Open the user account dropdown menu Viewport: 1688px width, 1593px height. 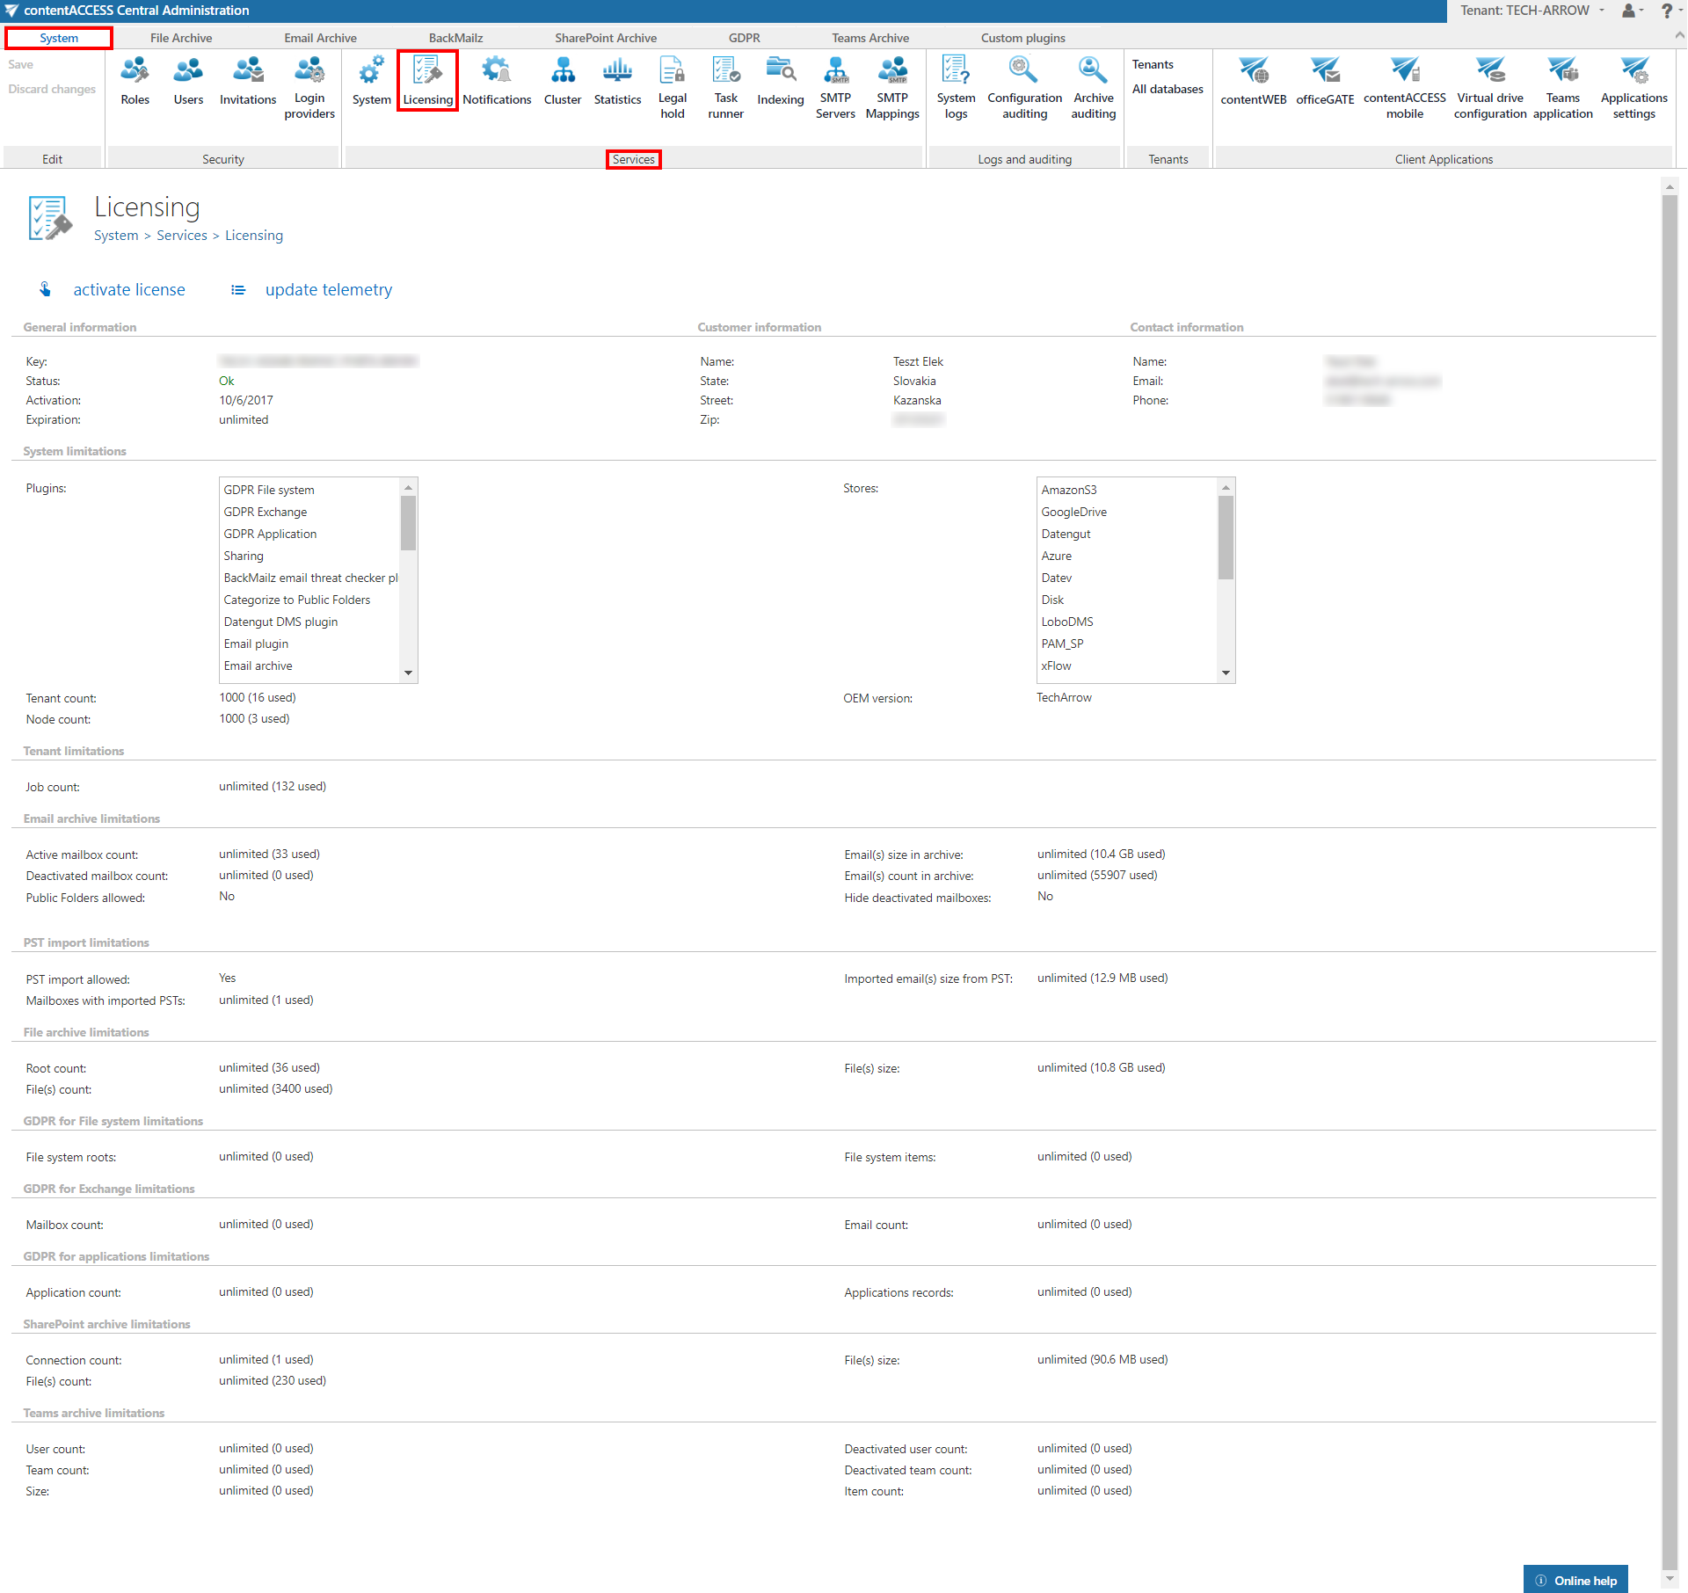(1633, 11)
